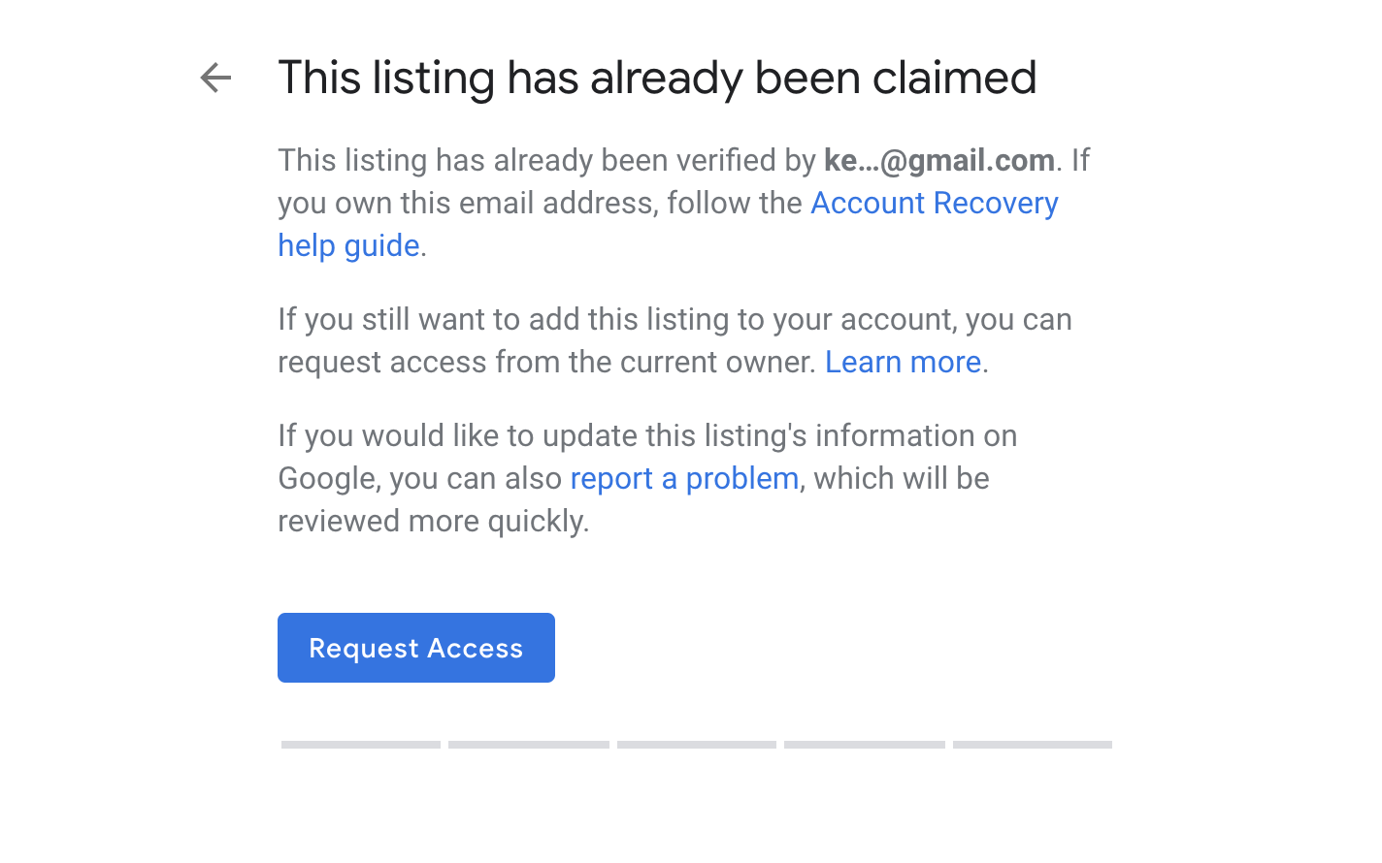Select the first progress step segment
The width and height of the screenshot is (1382, 863).
(361, 745)
